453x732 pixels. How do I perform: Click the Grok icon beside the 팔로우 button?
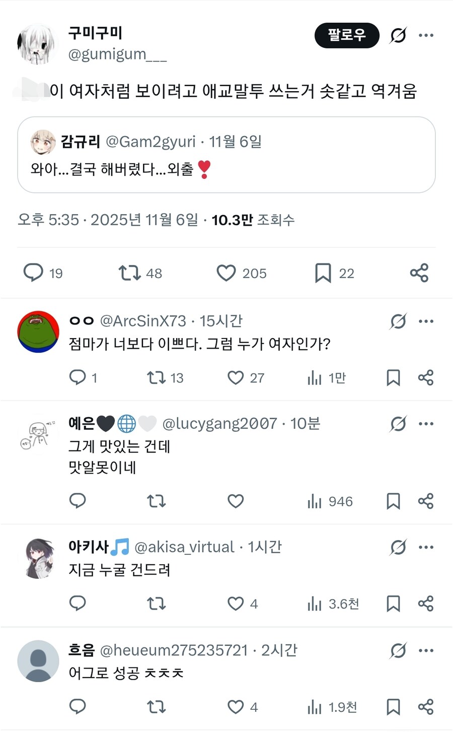pos(398,35)
